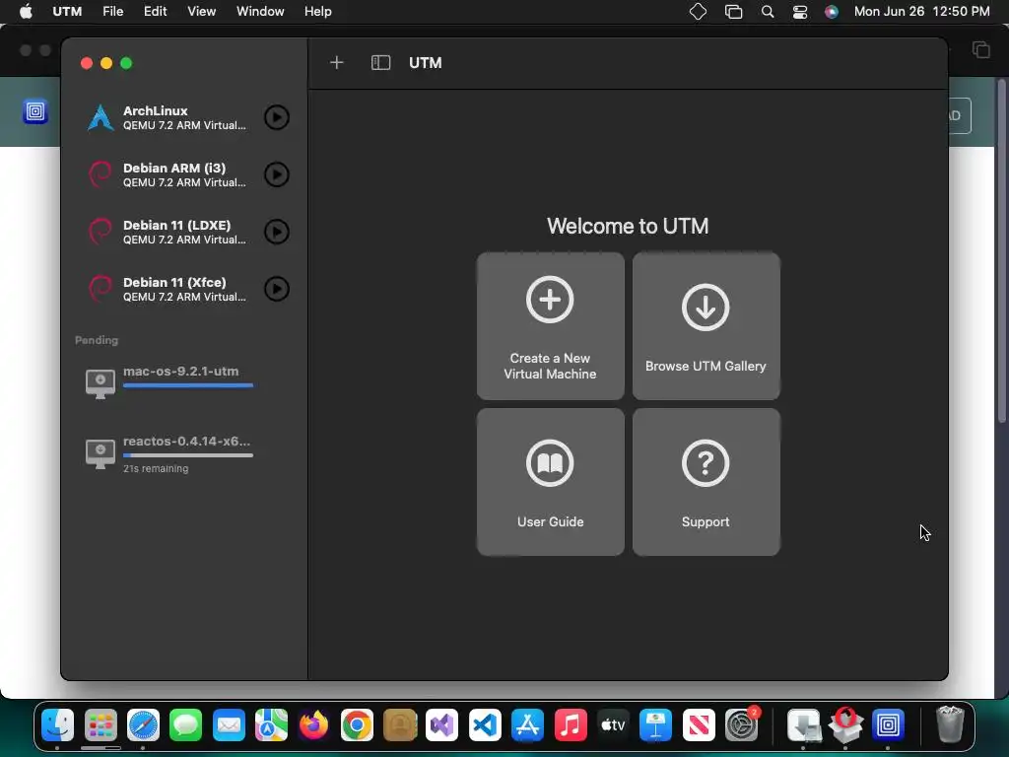Image resolution: width=1009 pixels, height=757 pixels.
Task: Add a new VM with plus toolbar icon
Action: [337, 62]
